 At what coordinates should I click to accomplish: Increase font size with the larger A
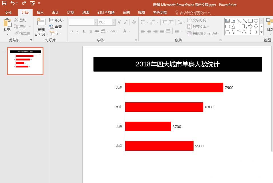pos(119,22)
